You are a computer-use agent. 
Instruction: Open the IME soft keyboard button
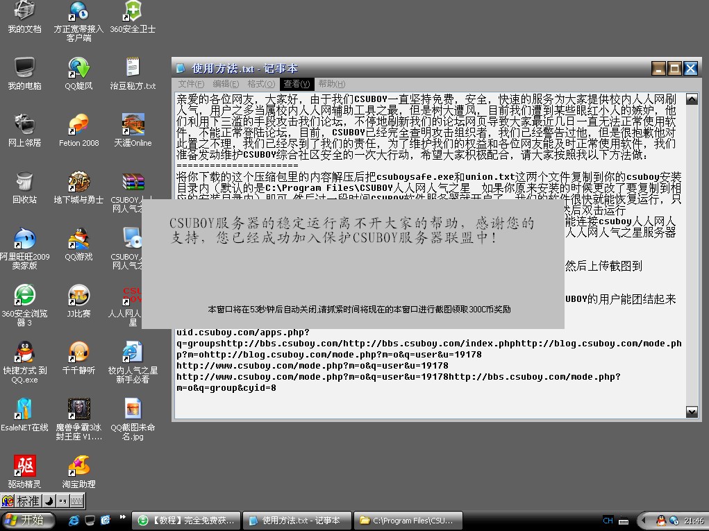pos(77,501)
